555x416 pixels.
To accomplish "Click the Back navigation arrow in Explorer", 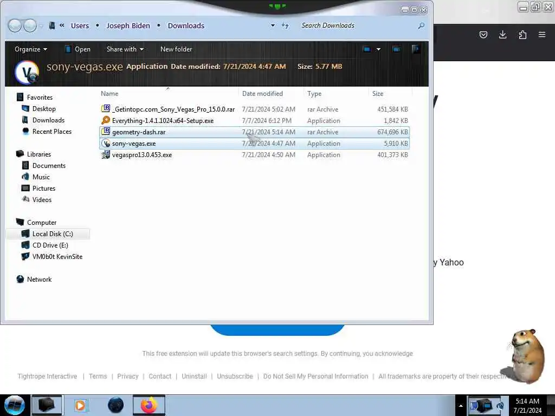I will 15,25.
